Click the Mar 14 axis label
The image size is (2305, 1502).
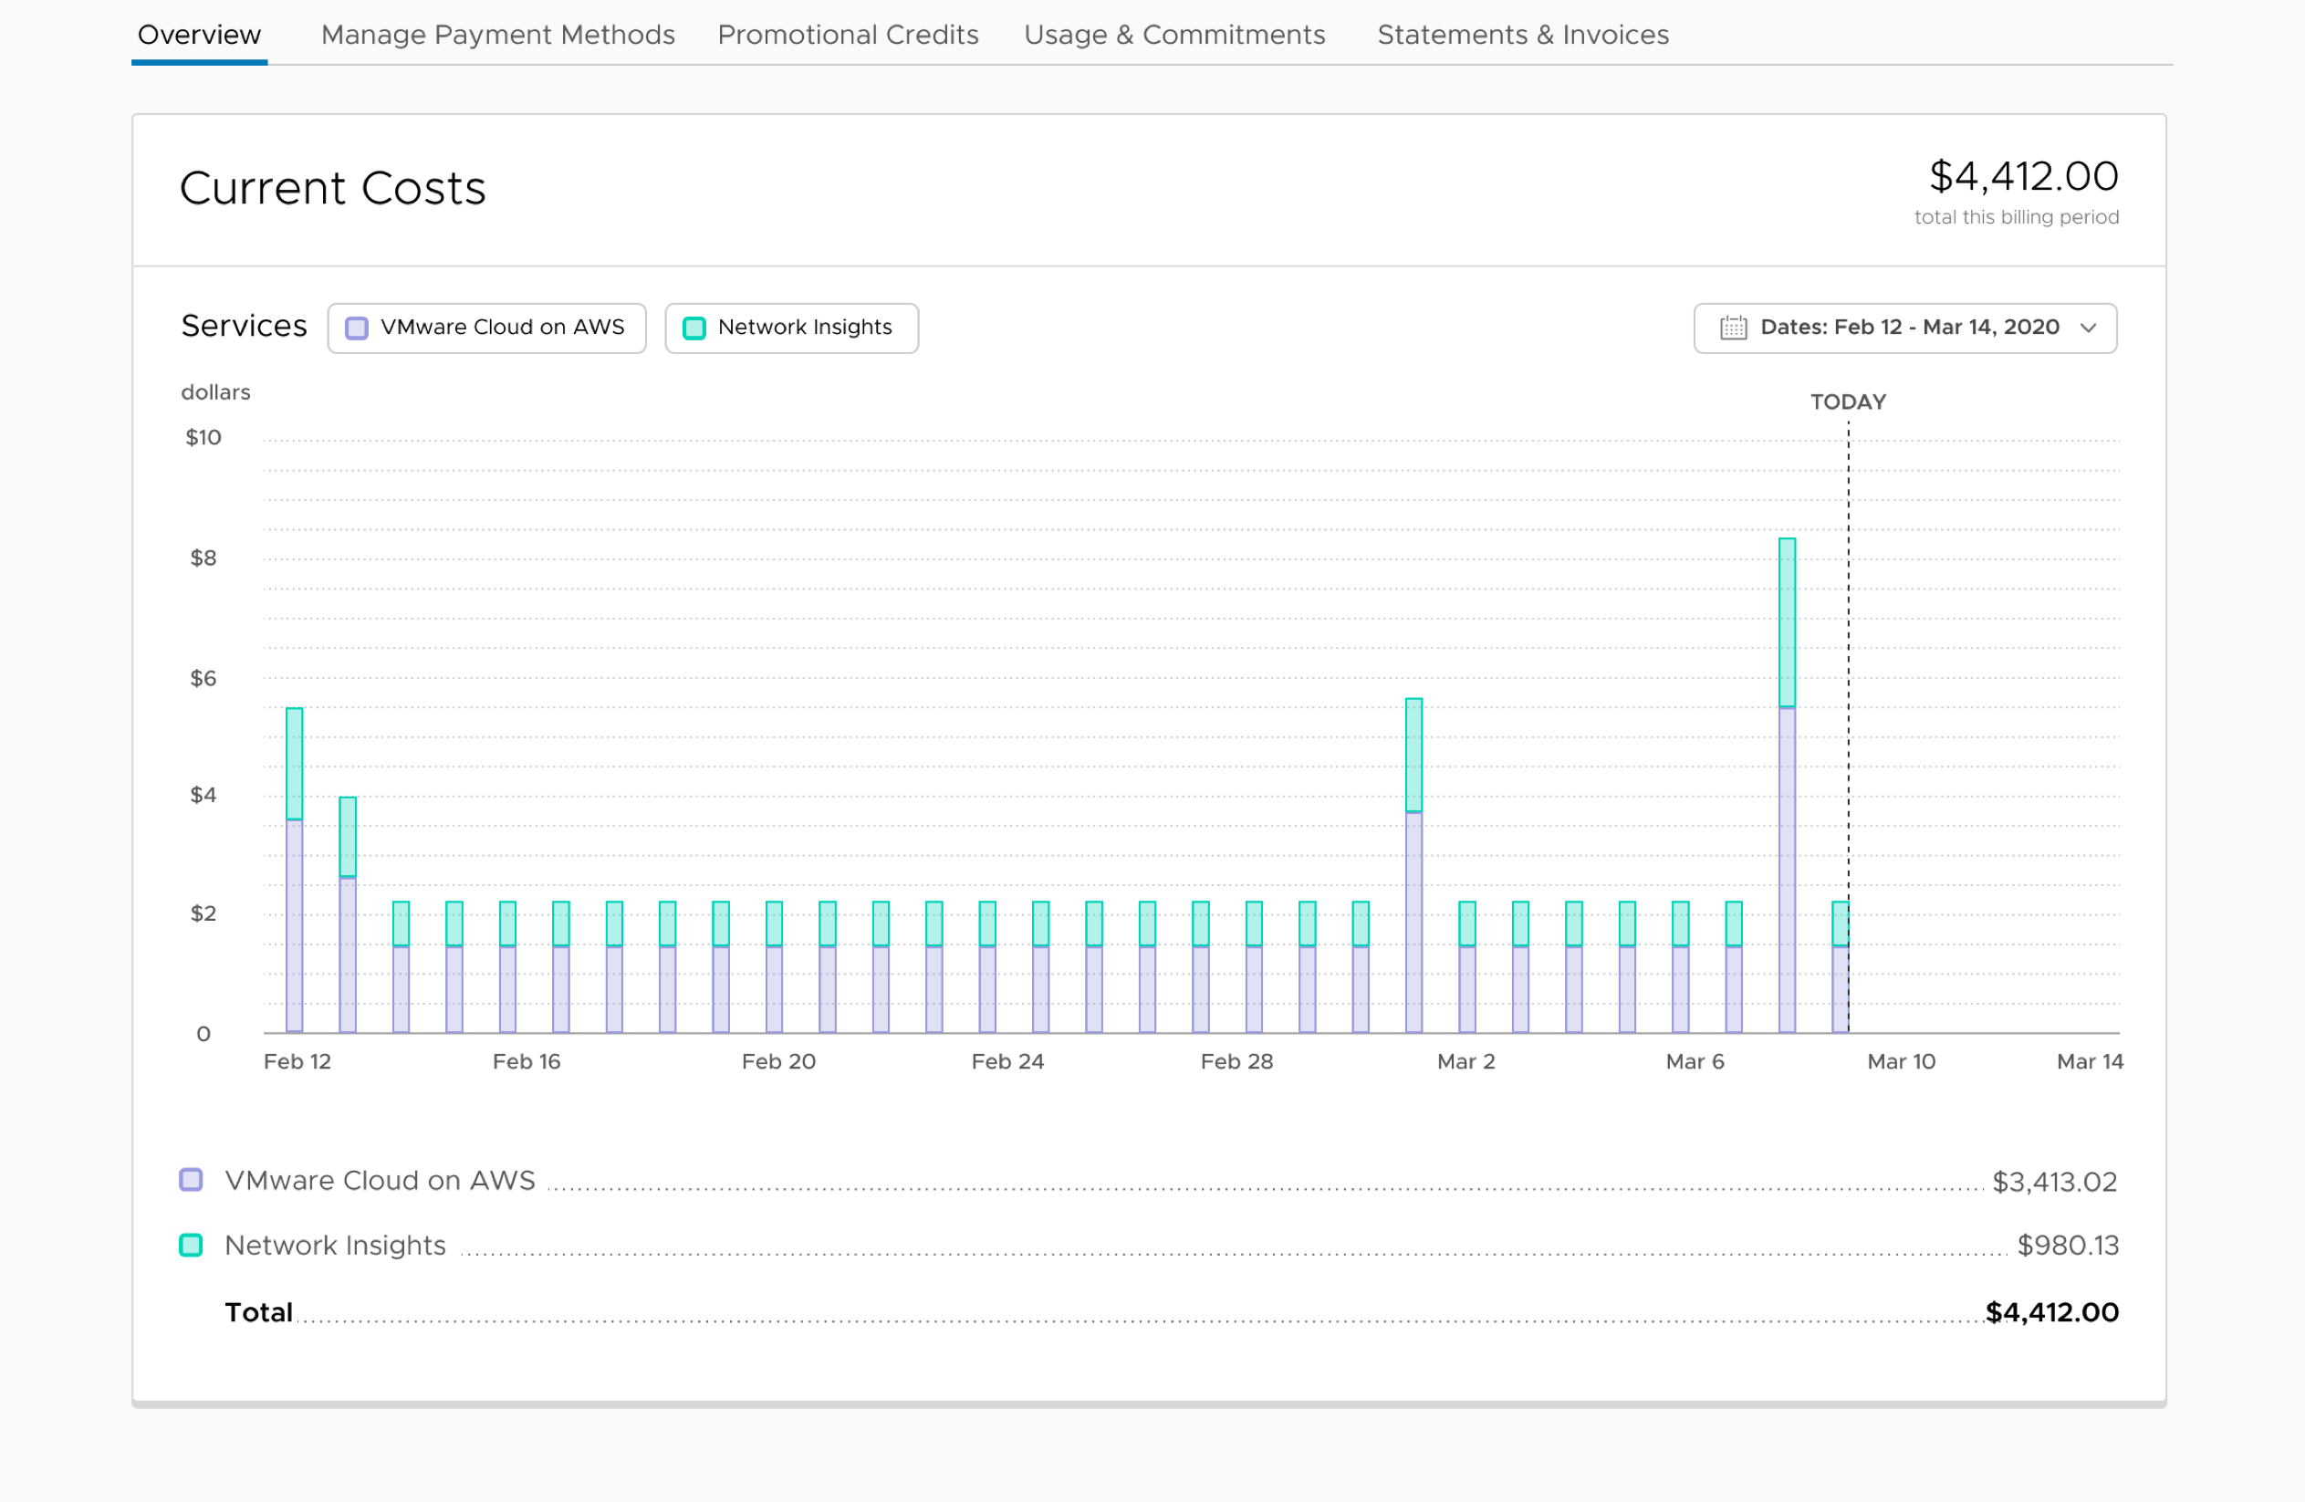click(2089, 1061)
